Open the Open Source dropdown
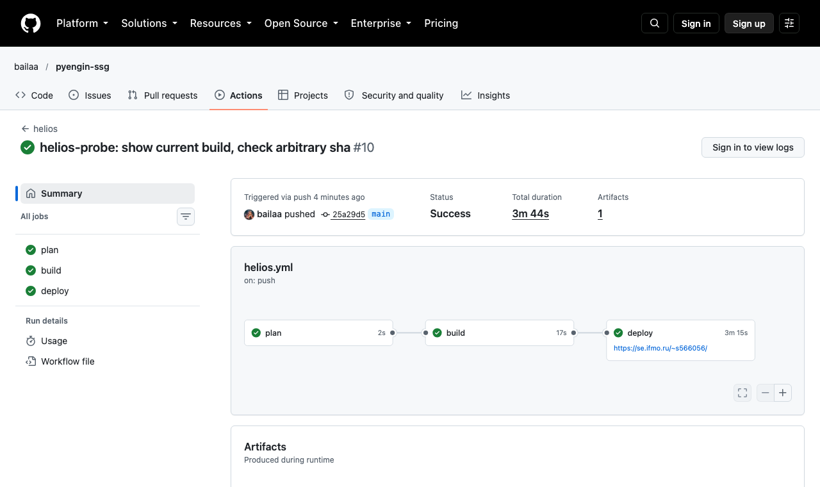The height and width of the screenshot is (487, 820). (301, 23)
